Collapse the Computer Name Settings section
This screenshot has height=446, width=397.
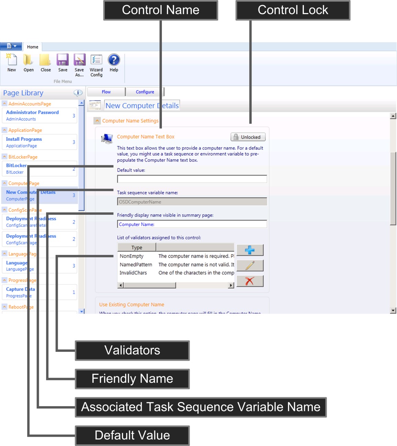click(97, 121)
